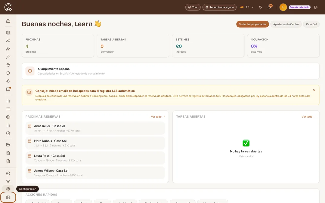Click Ver todo in Tareas Abiertas panel

(x=308, y=117)
